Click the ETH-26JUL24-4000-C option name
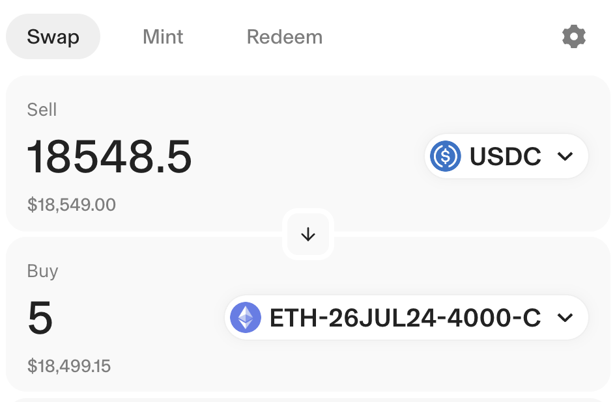 click(x=405, y=317)
